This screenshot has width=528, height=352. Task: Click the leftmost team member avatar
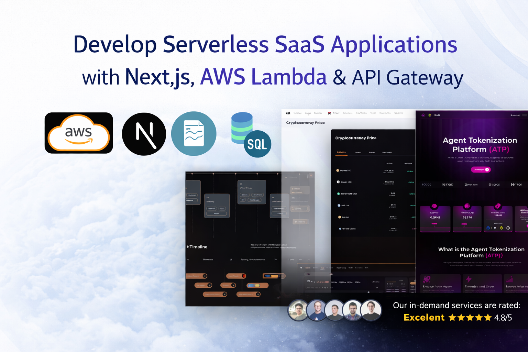coord(298,310)
